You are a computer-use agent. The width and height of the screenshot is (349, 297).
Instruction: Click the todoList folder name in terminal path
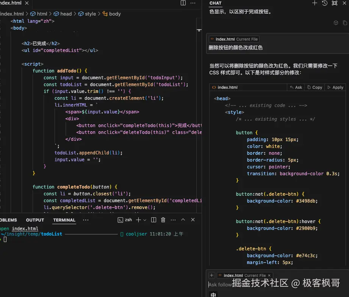click(52, 234)
